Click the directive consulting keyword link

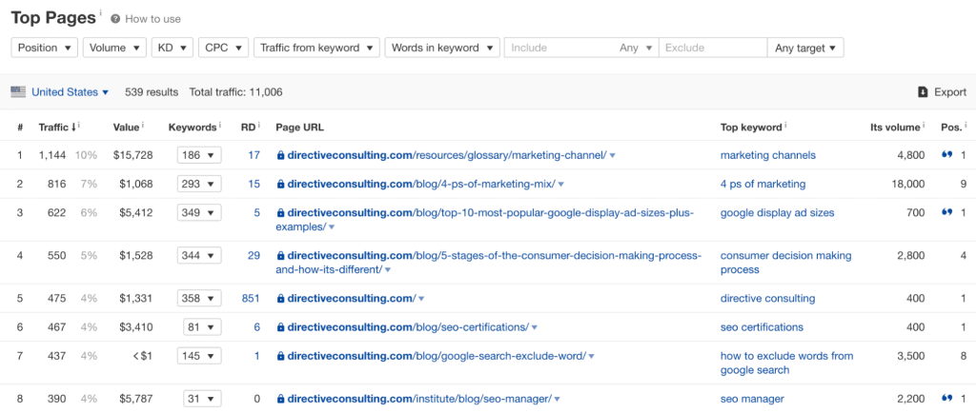click(x=767, y=298)
